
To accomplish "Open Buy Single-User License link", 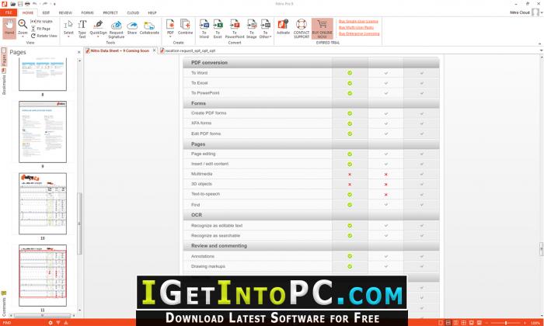I will (358, 22).
